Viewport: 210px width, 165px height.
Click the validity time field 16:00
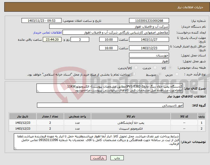pos(109,48)
